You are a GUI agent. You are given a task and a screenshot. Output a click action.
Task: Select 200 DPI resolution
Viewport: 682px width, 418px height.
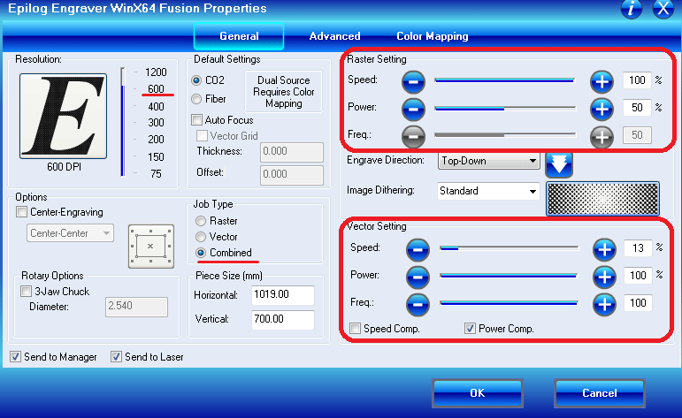[x=156, y=140]
